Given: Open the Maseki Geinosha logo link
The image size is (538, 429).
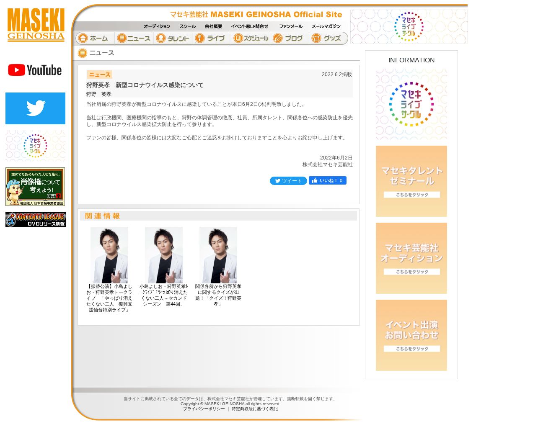Looking at the screenshot, I should pyautogui.click(x=36, y=25).
